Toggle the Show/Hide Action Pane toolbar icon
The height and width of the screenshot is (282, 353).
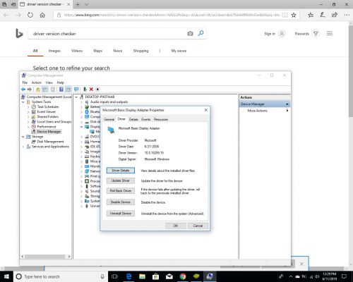pyautogui.click(x=68, y=90)
